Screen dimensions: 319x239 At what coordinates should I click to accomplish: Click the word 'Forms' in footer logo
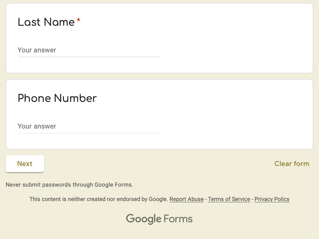[178, 219]
